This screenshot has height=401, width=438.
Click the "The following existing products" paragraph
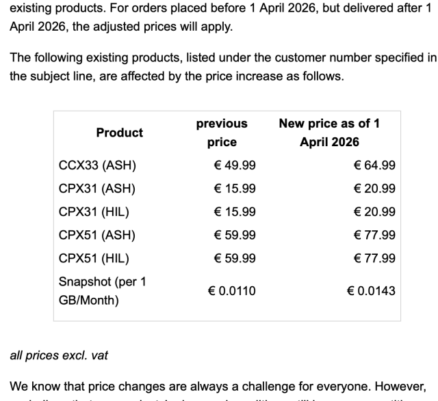tap(219, 68)
